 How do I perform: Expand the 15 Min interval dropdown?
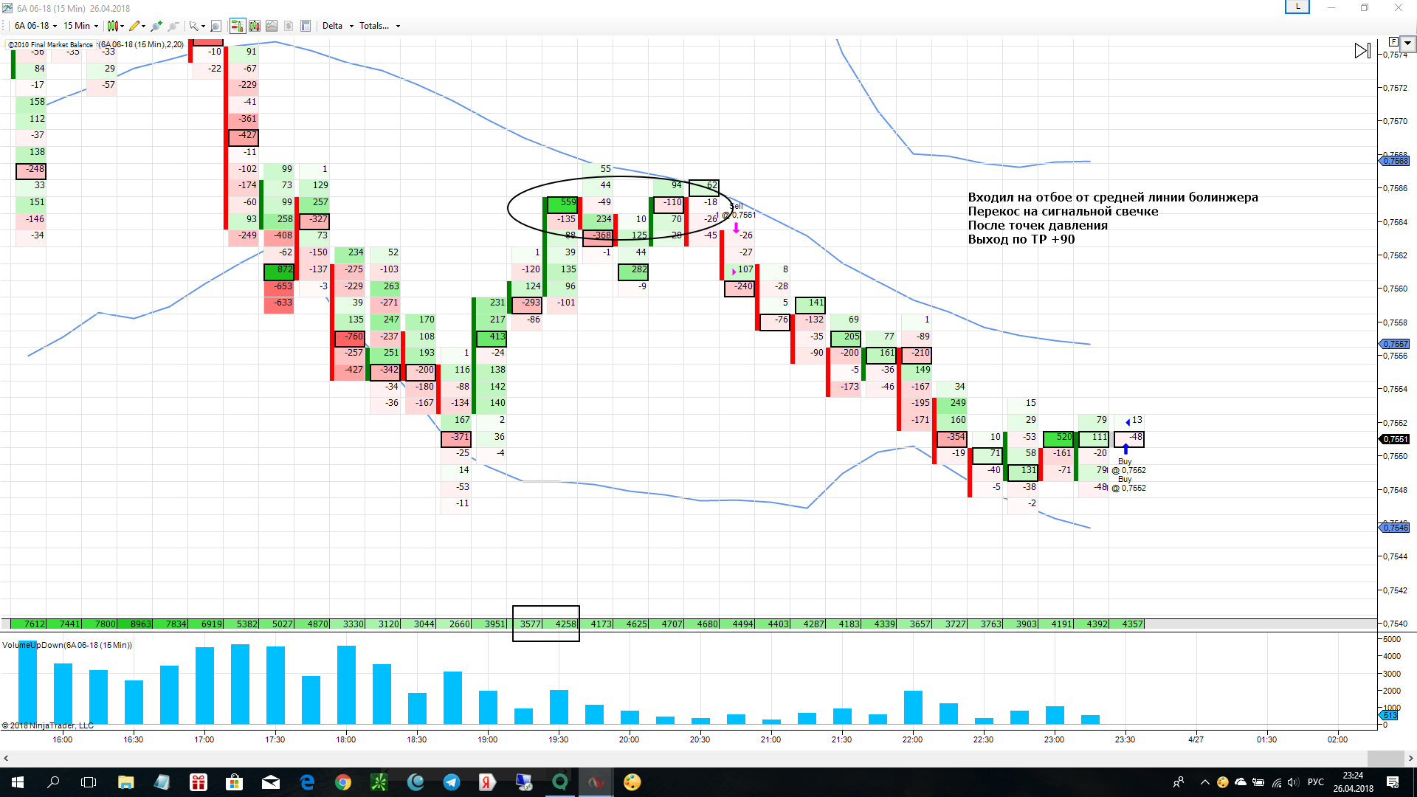click(80, 26)
